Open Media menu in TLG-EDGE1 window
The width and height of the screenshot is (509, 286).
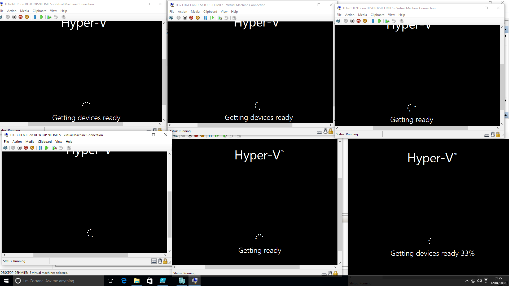click(x=195, y=12)
